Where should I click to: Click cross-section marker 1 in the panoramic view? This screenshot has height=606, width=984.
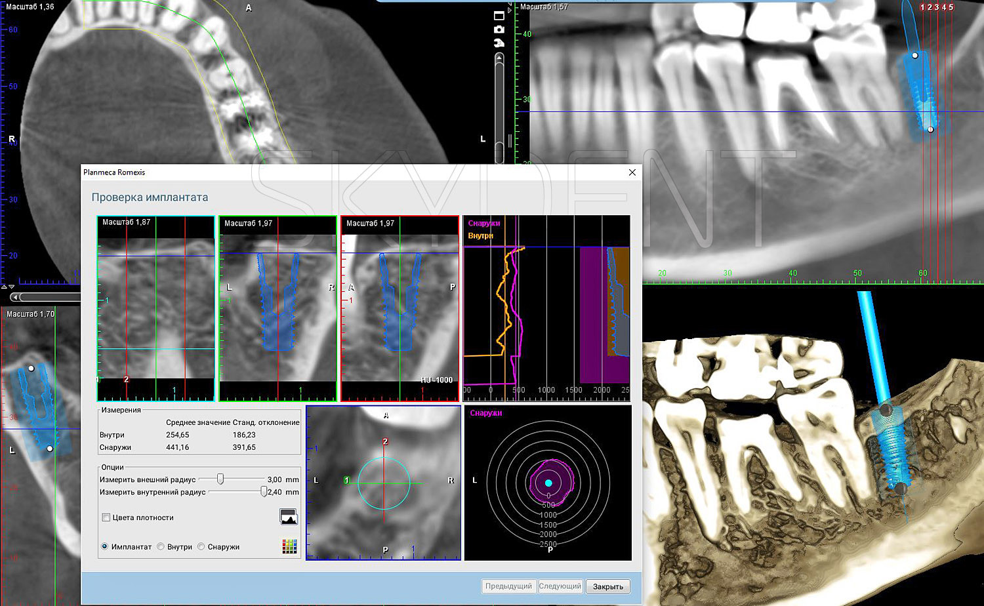coord(922,7)
